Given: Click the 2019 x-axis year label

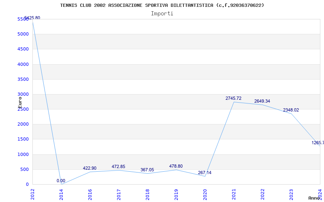Looking at the screenshot, I should [x=176, y=194].
